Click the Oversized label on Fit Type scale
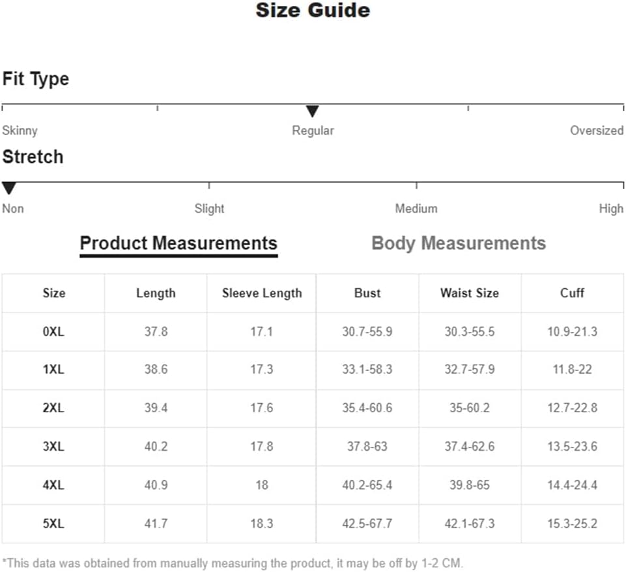 [x=597, y=130]
